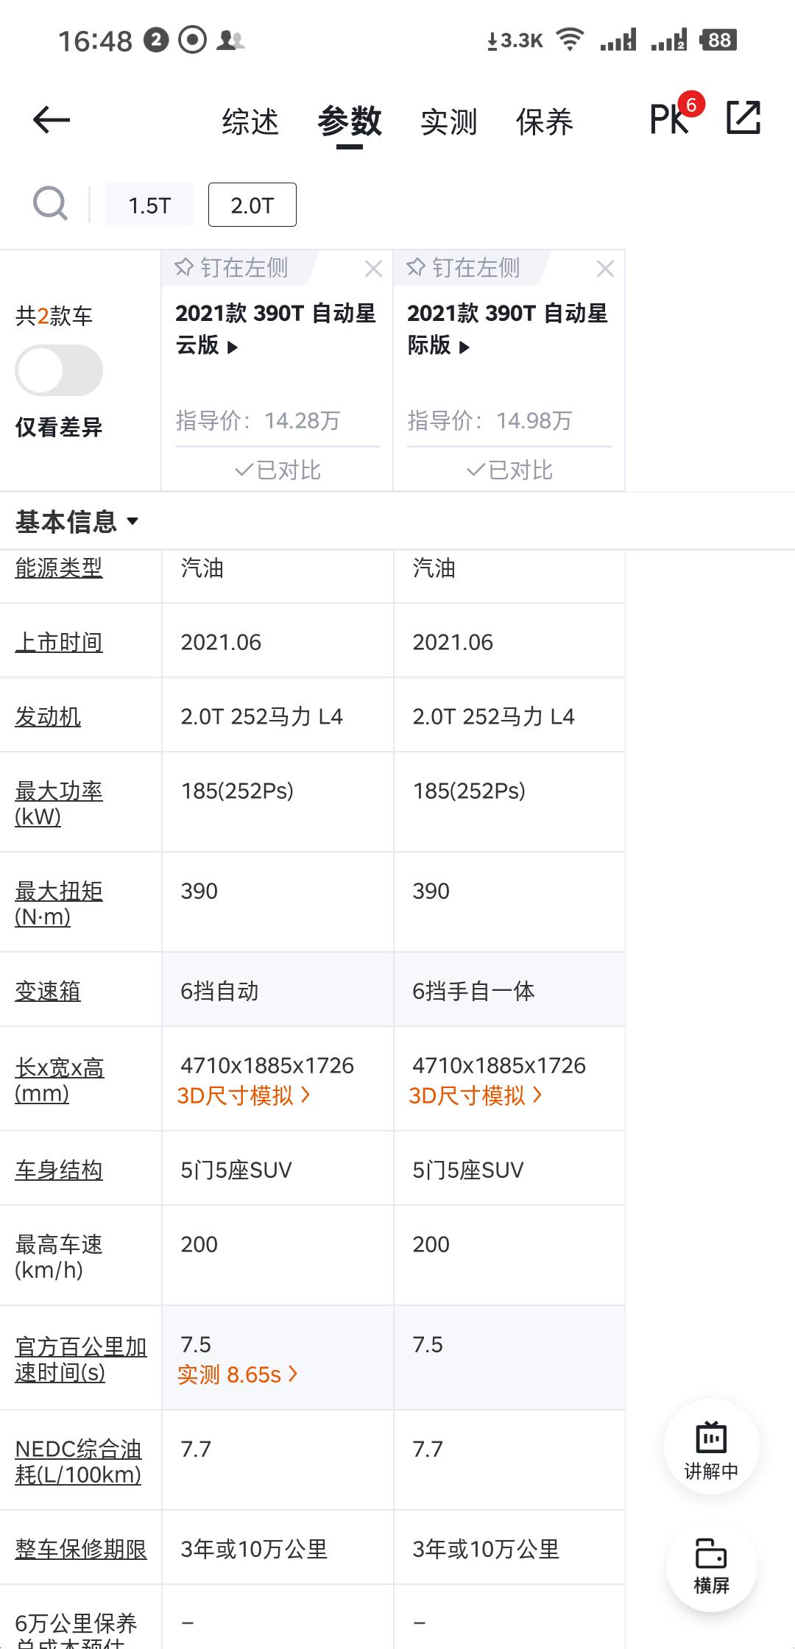Tap the 共2款车 count label
Image resolution: width=795 pixels, height=1649 pixels.
click(54, 316)
